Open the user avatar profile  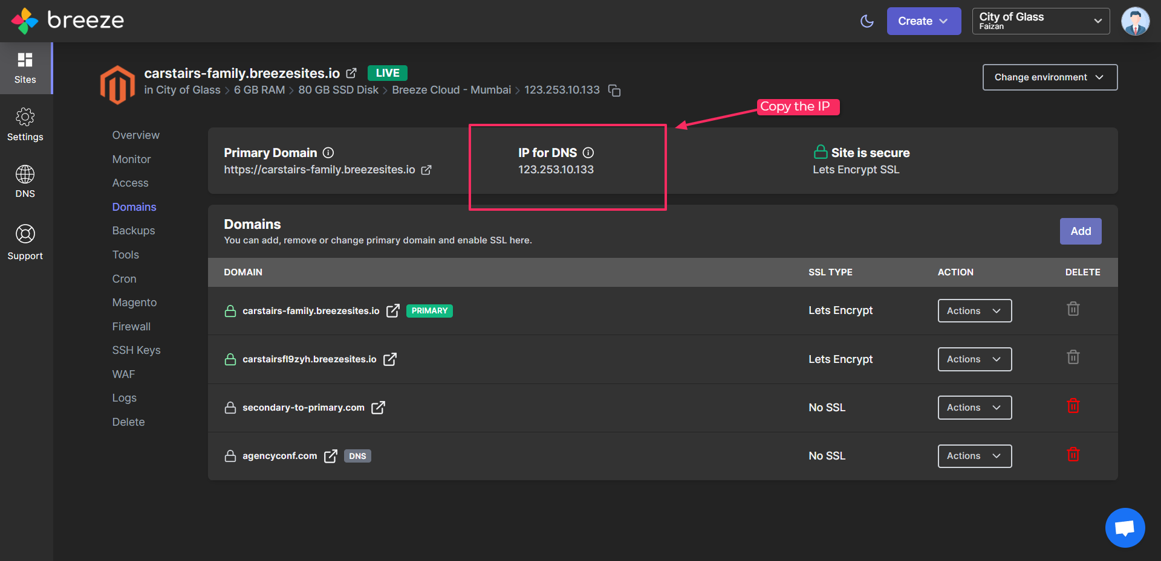click(1135, 21)
